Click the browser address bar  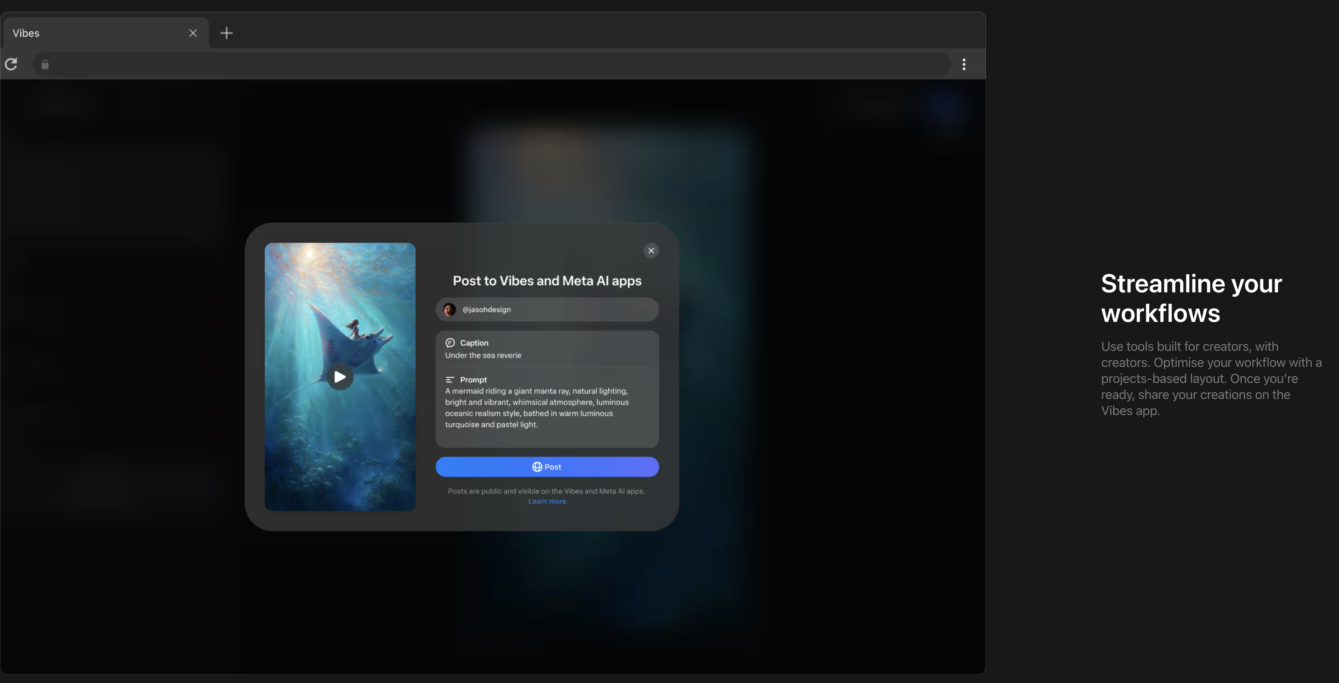(494, 65)
